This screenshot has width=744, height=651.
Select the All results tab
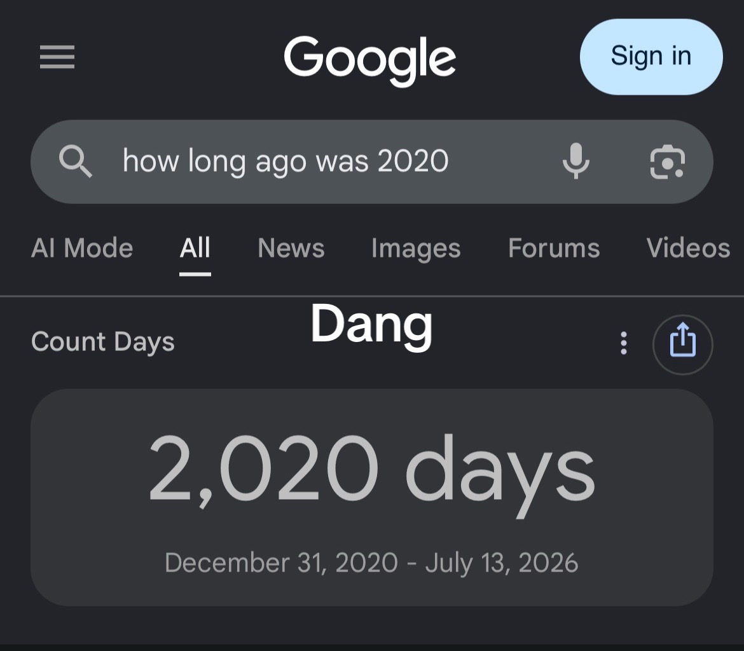point(195,248)
